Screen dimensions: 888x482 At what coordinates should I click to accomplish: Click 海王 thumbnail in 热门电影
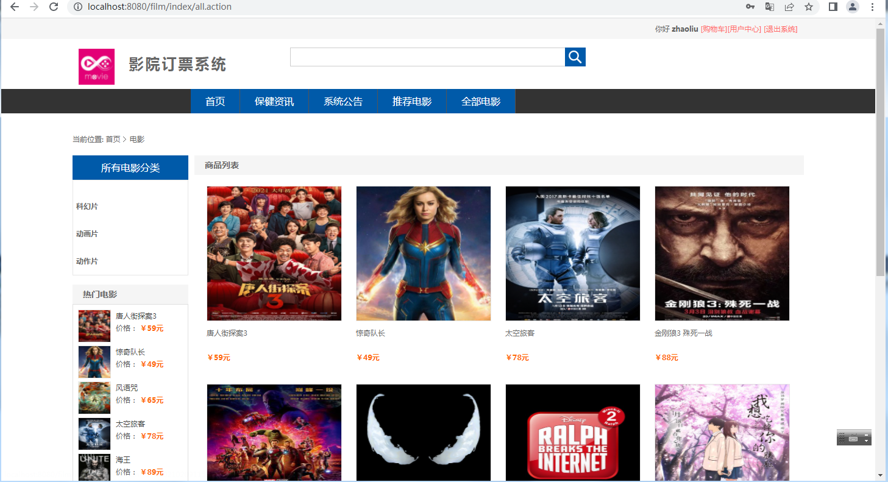[94, 468]
